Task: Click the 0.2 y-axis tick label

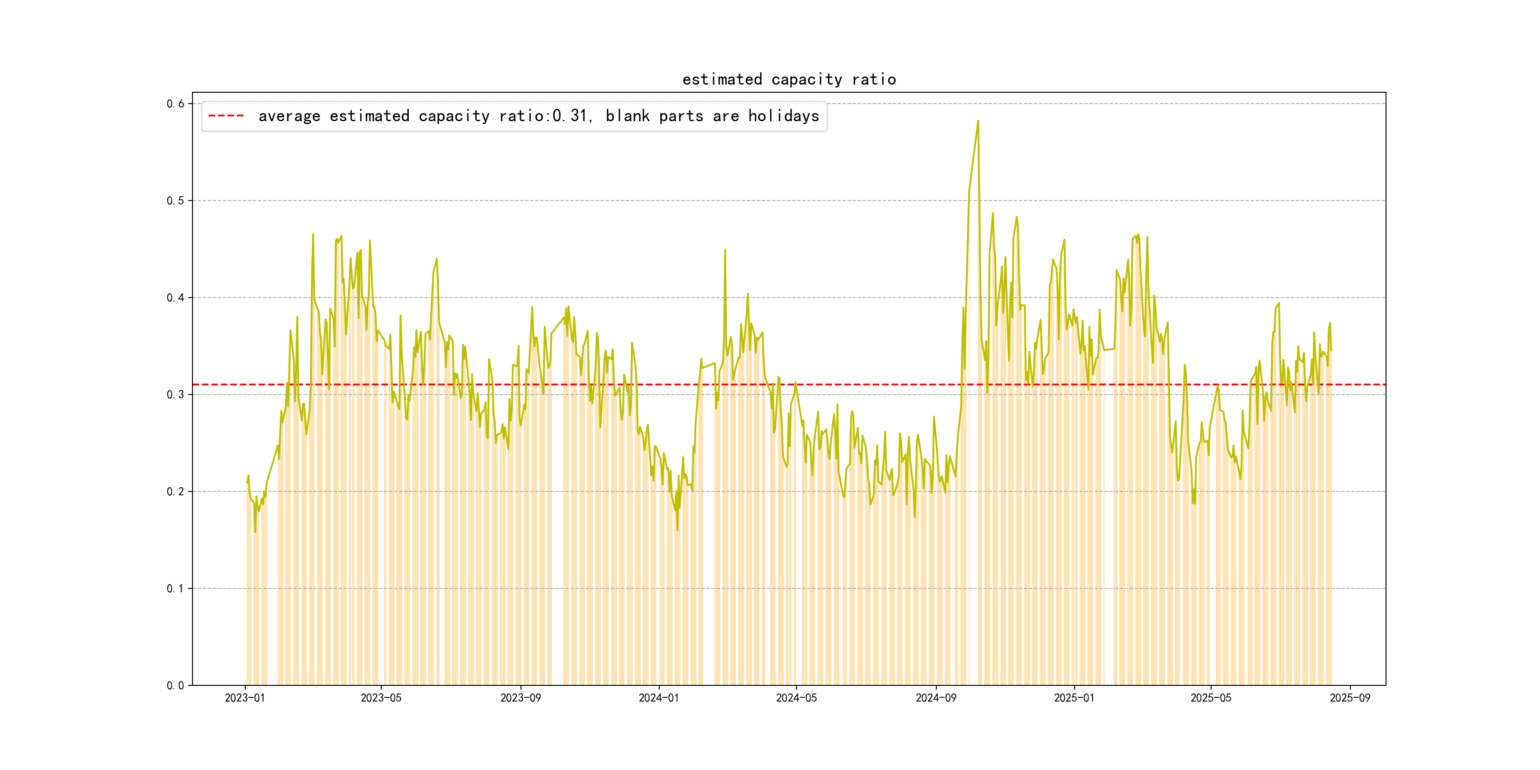Action: pos(175,491)
